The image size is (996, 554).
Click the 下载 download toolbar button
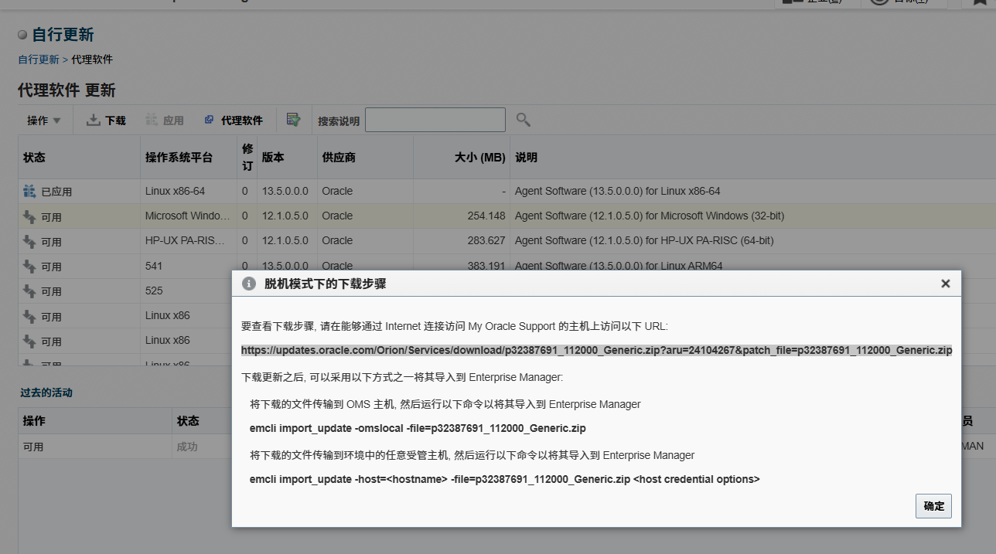point(106,121)
